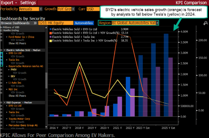Collapse the PHEV node
The image size is (209, 138).
9,70
